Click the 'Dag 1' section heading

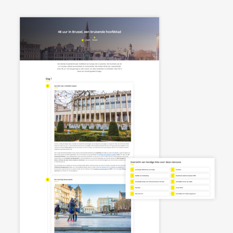pos(49,79)
